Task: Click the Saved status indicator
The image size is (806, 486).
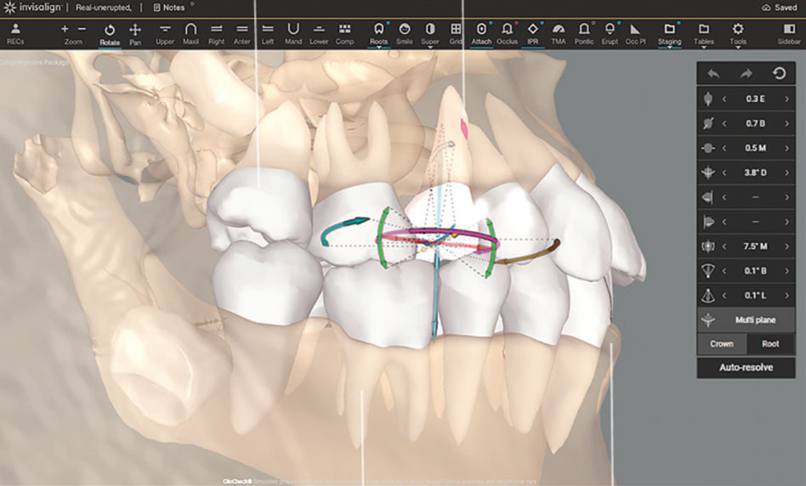Action: click(x=780, y=8)
